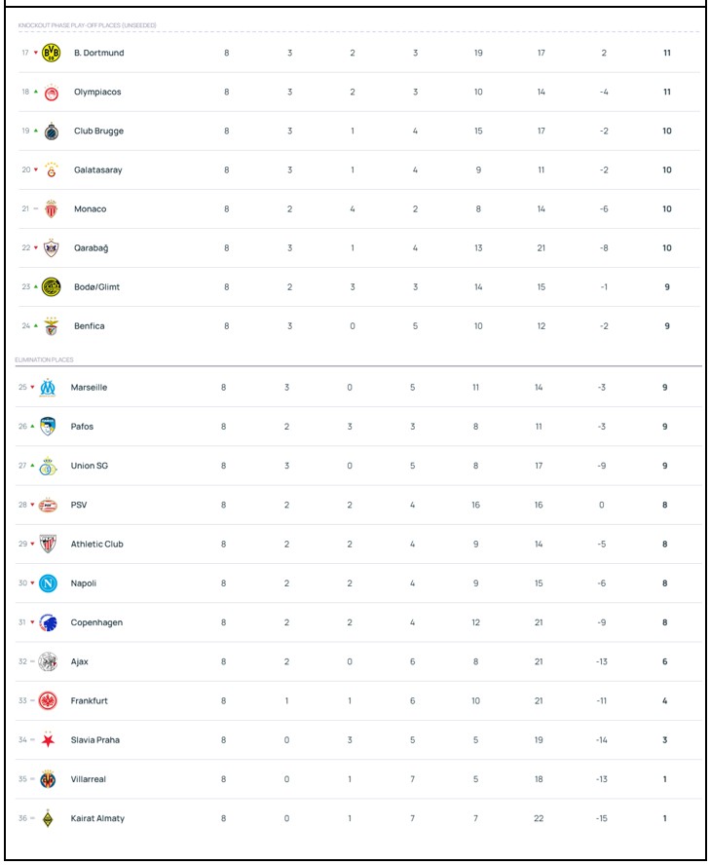Viewport: 710px width, 865px height.
Task: Open the Athletic Club team page
Action: click(96, 545)
